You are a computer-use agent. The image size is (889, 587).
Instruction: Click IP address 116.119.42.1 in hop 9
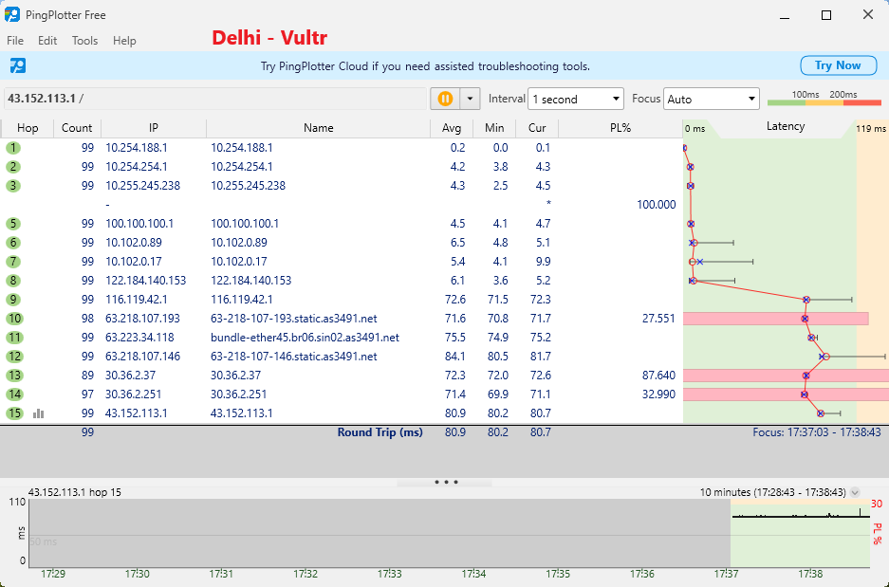(137, 300)
